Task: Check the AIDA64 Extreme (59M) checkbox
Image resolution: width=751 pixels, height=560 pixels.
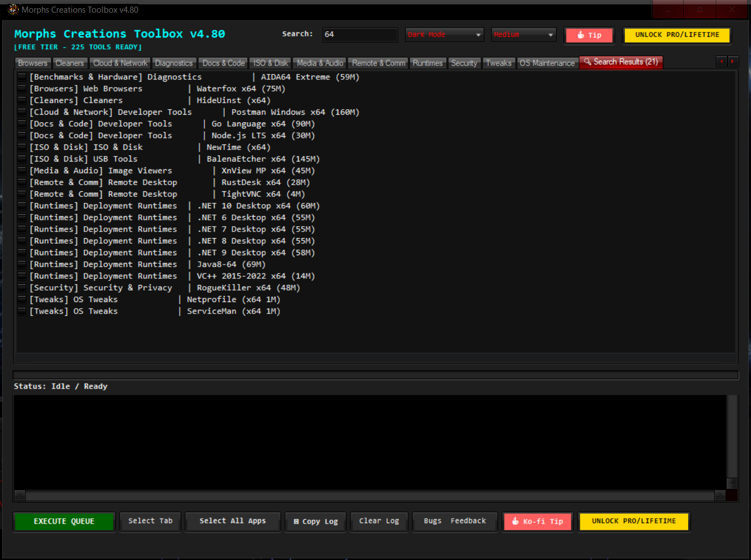Action: [22, 77]
